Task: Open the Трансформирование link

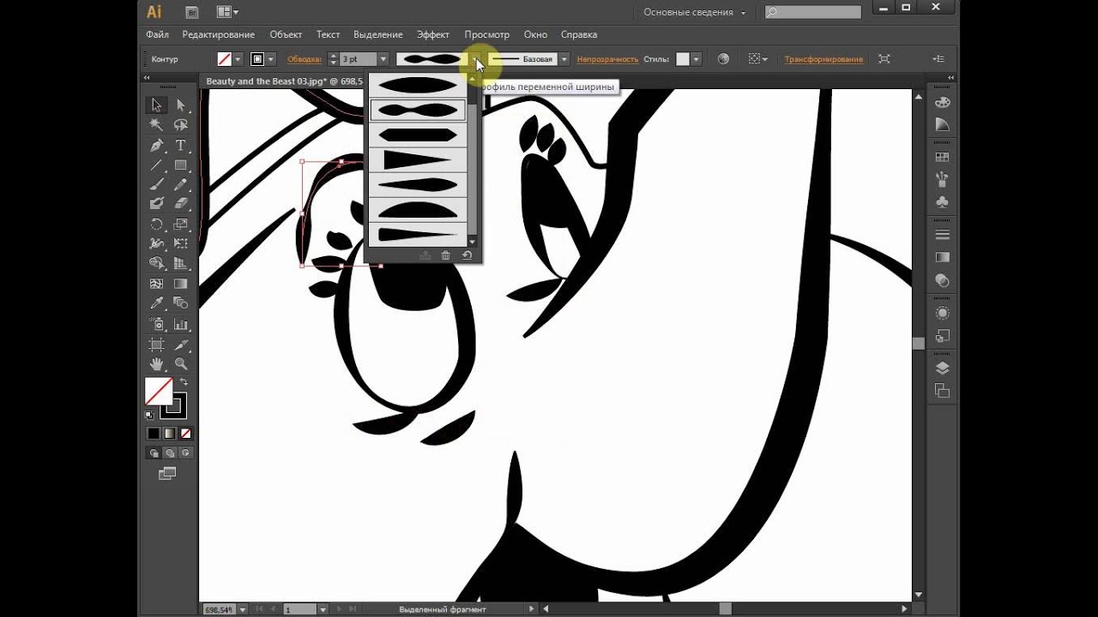Action: pos(823,59)
